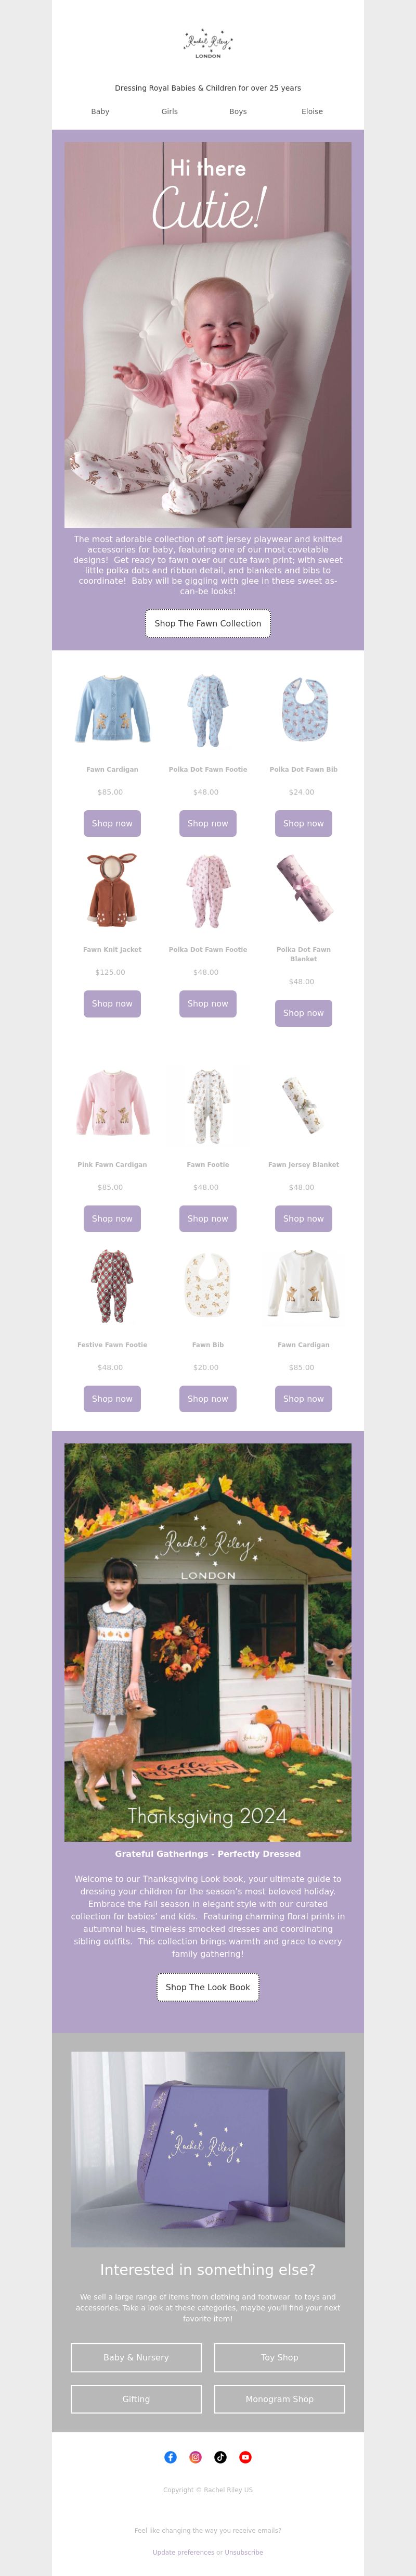Open the Baby & Nursery category

136,2357
